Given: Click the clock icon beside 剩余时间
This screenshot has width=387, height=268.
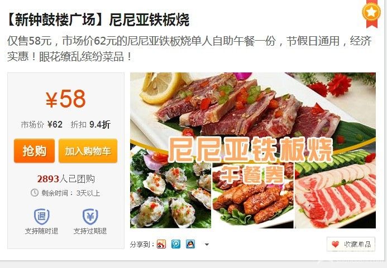Looking at the screenshot, I should 35,193.
